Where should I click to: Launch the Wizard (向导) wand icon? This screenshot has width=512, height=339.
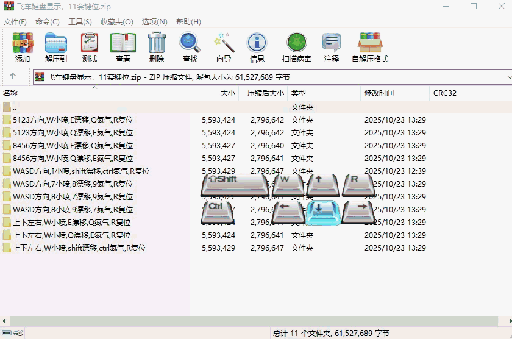pyautogui.click(x=224, y=47)
